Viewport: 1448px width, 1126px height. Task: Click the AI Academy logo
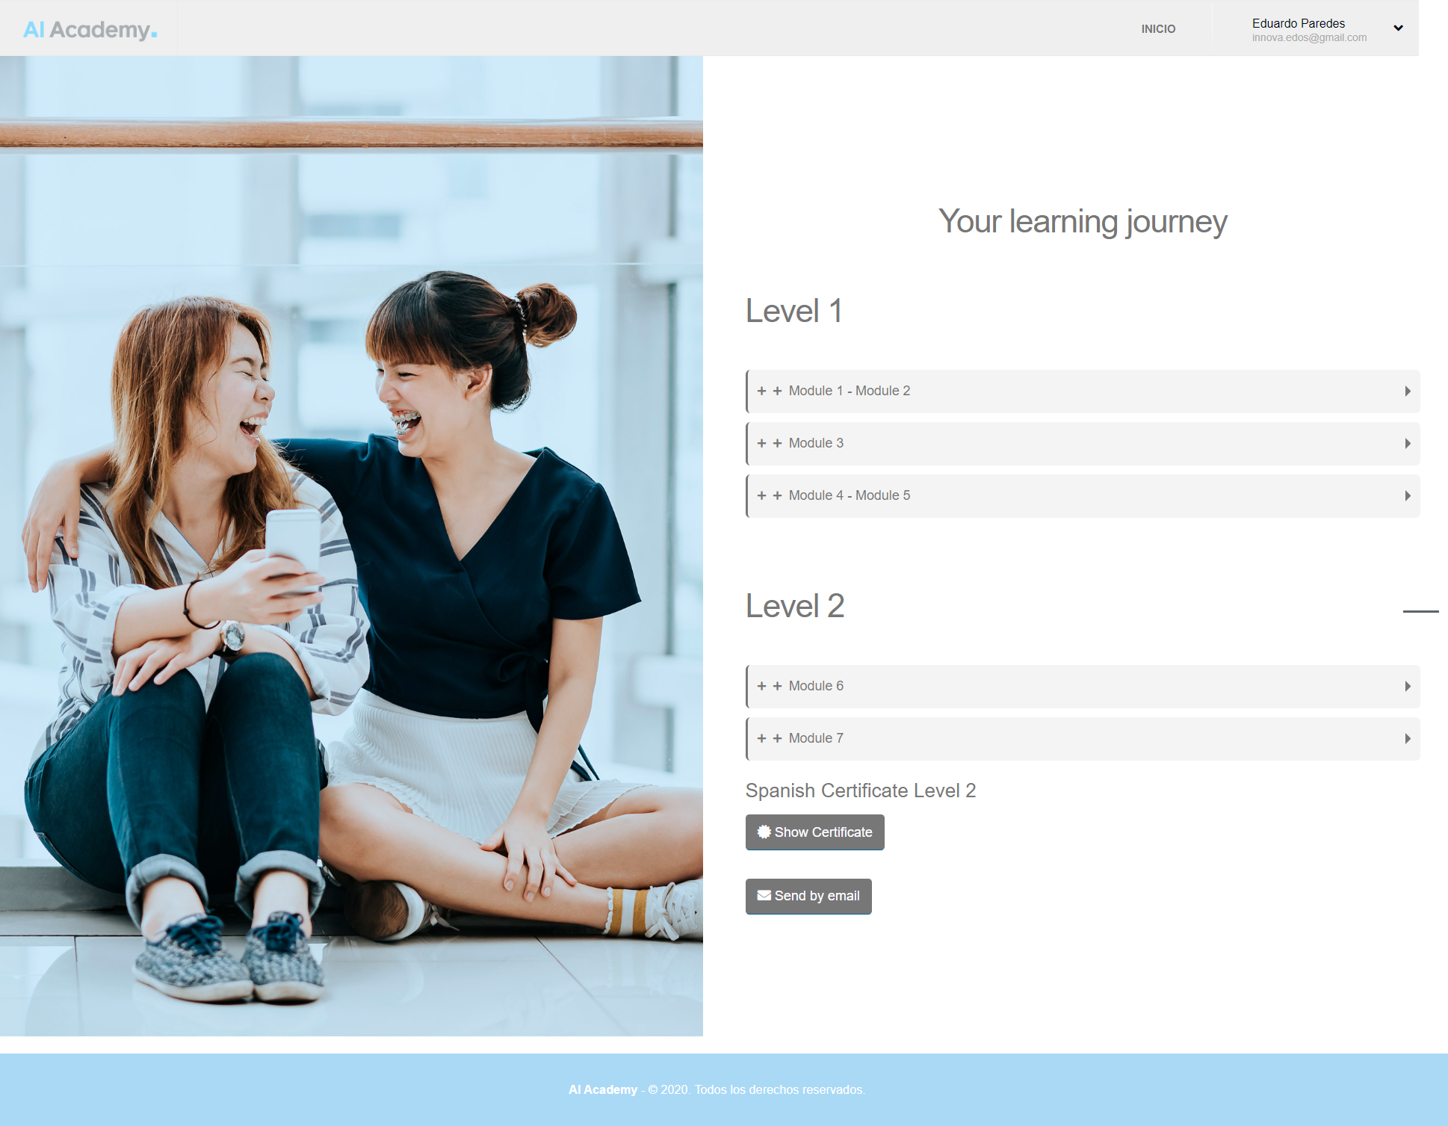[x=90, y=29]
